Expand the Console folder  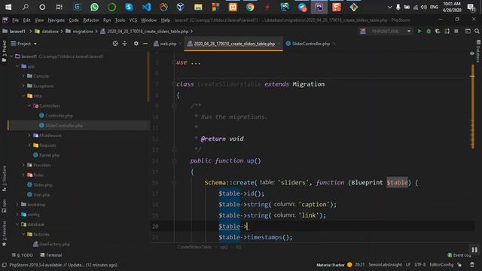point(23,76)
